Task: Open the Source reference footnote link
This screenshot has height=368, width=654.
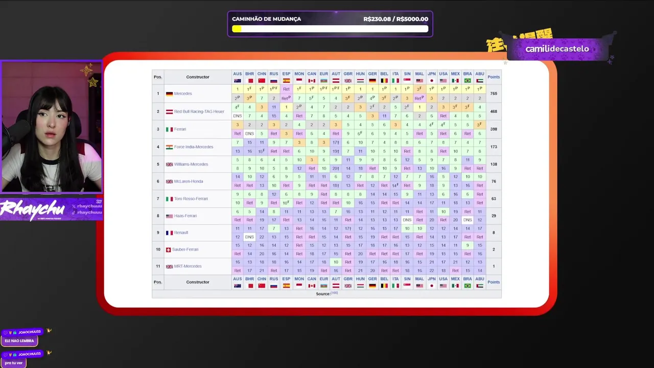Action: (x=335, y=293)
